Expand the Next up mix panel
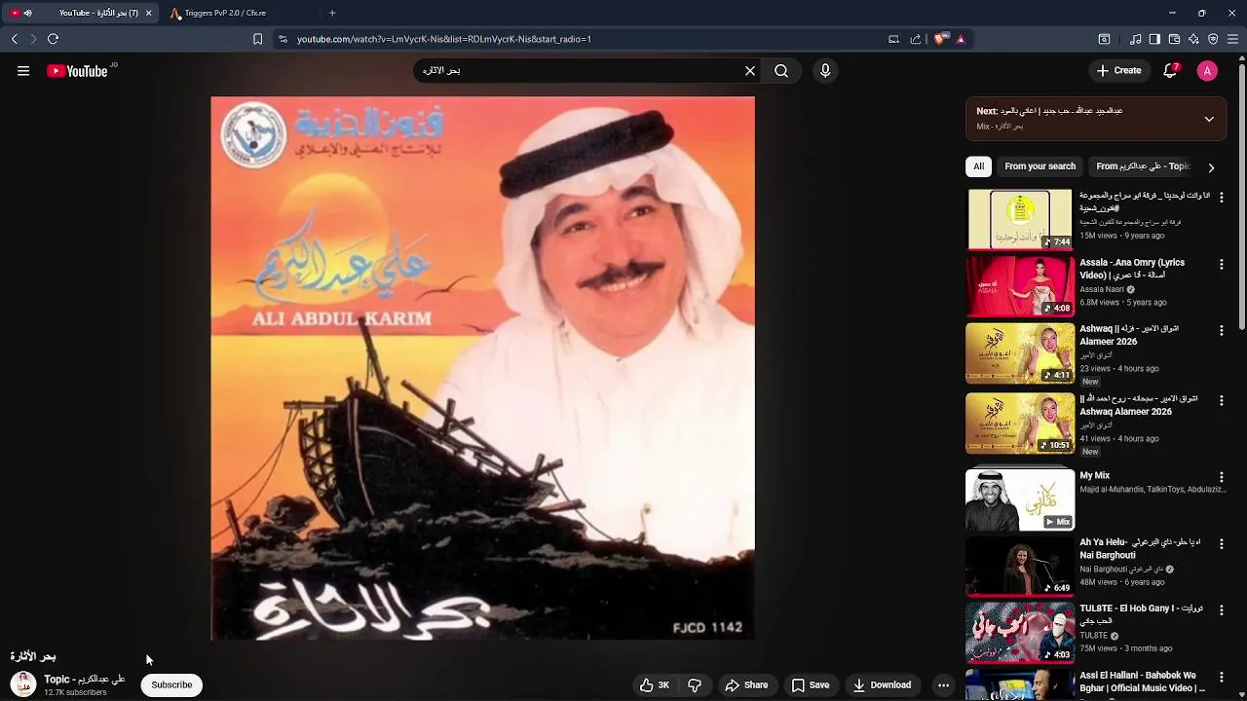1247x701 pixels. click(1209, 119)
